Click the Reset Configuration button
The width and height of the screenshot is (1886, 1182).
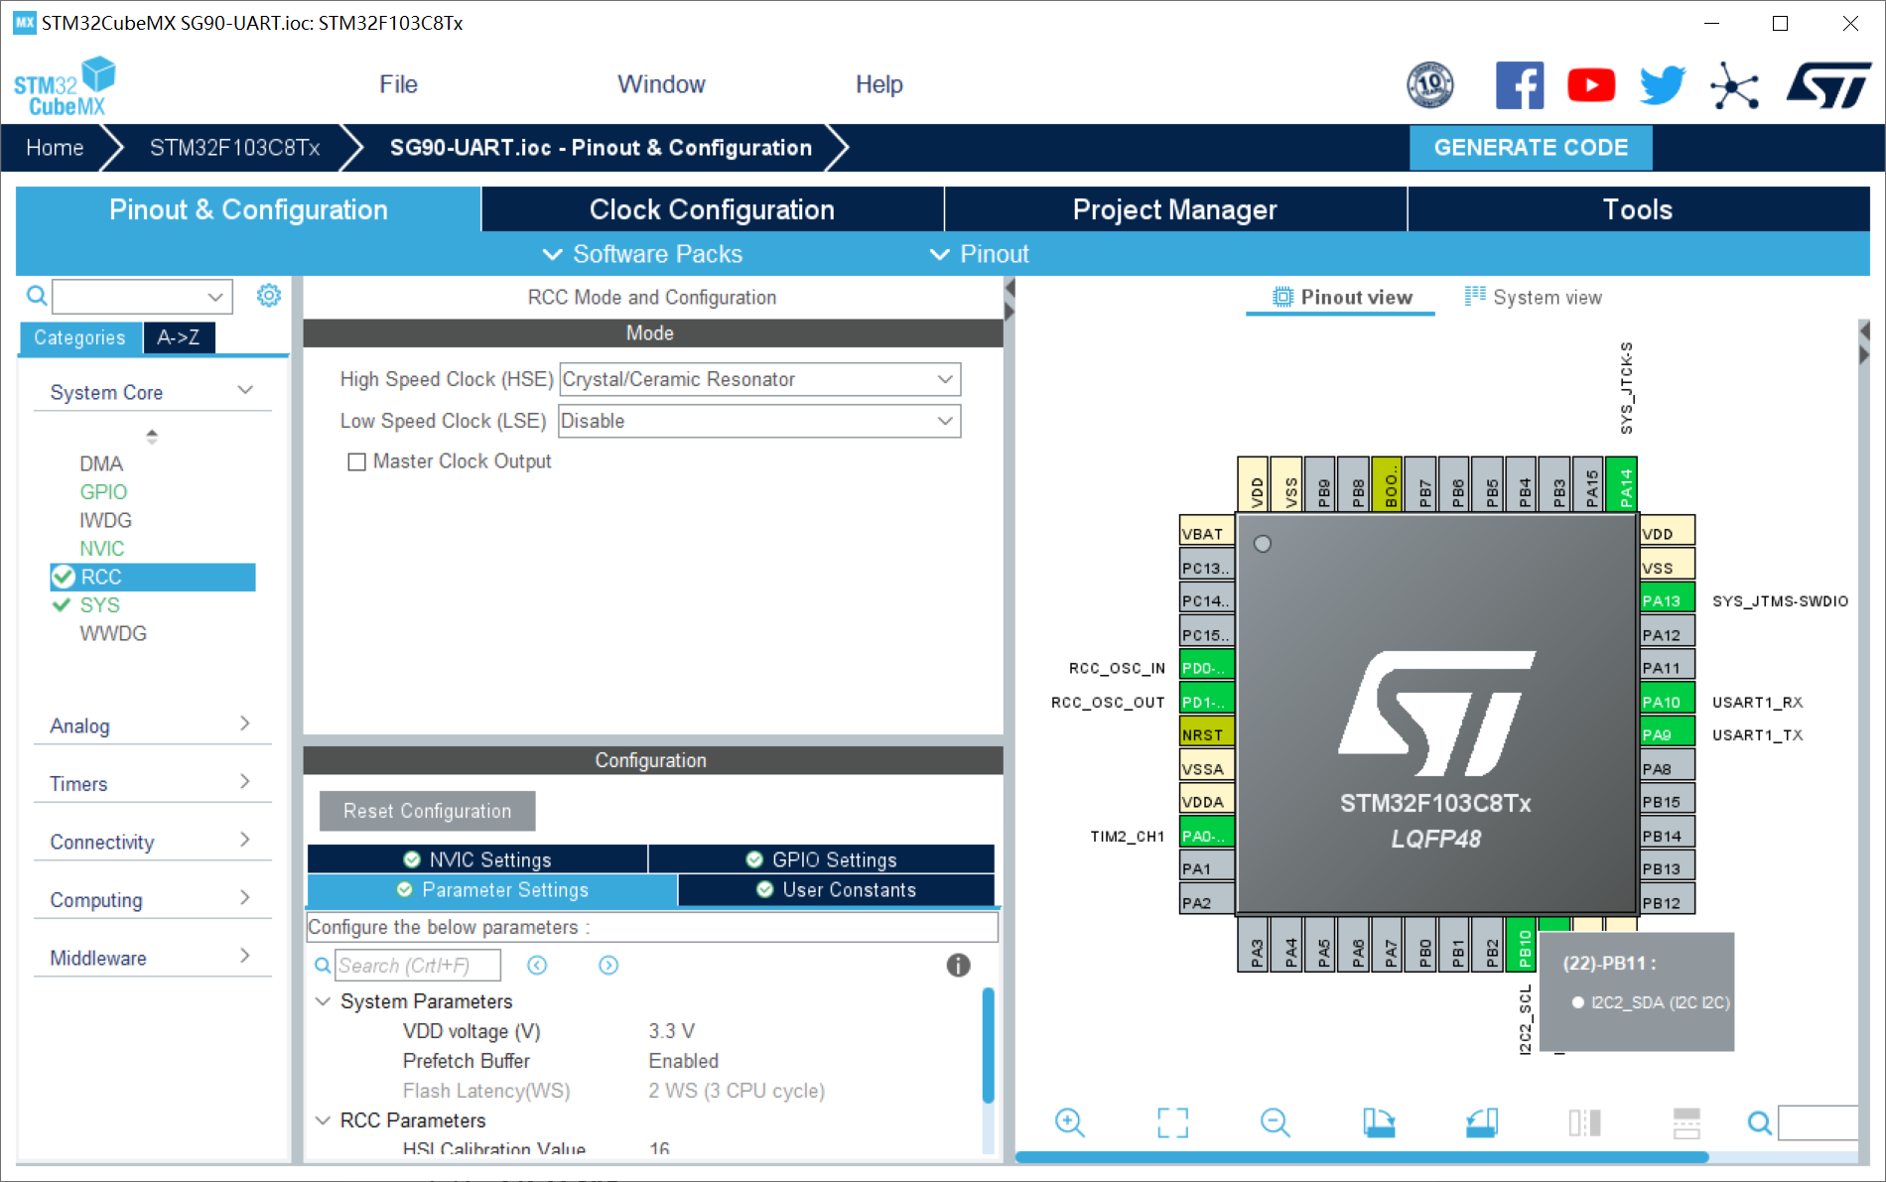click(x=428, y=811)
